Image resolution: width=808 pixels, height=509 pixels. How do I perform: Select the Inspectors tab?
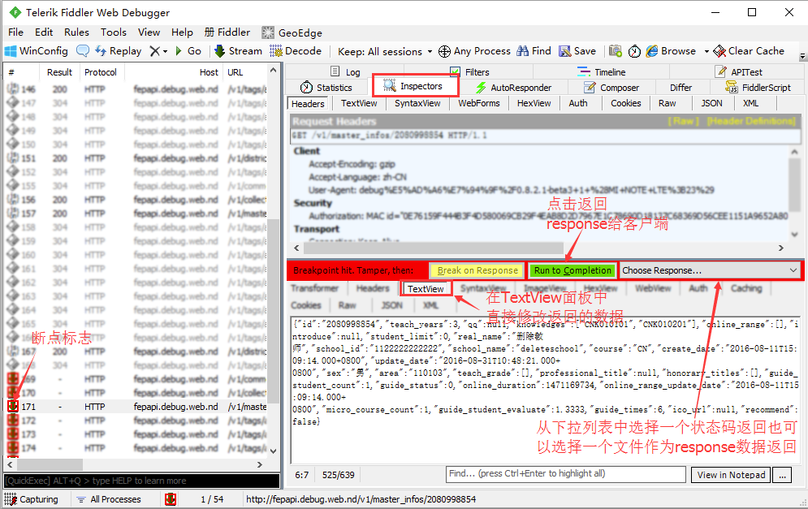pos(414,86)
